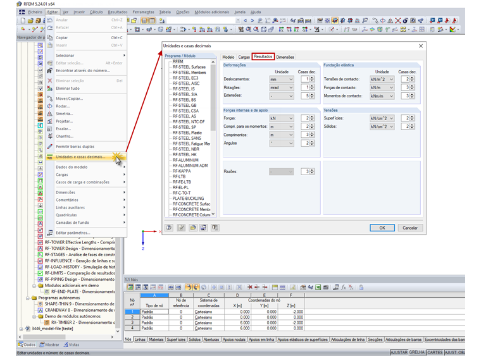Switch to the Vistas navigator tab

point(71,345)
